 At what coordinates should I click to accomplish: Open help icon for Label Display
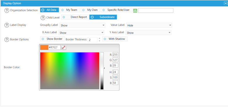[7, 25]
